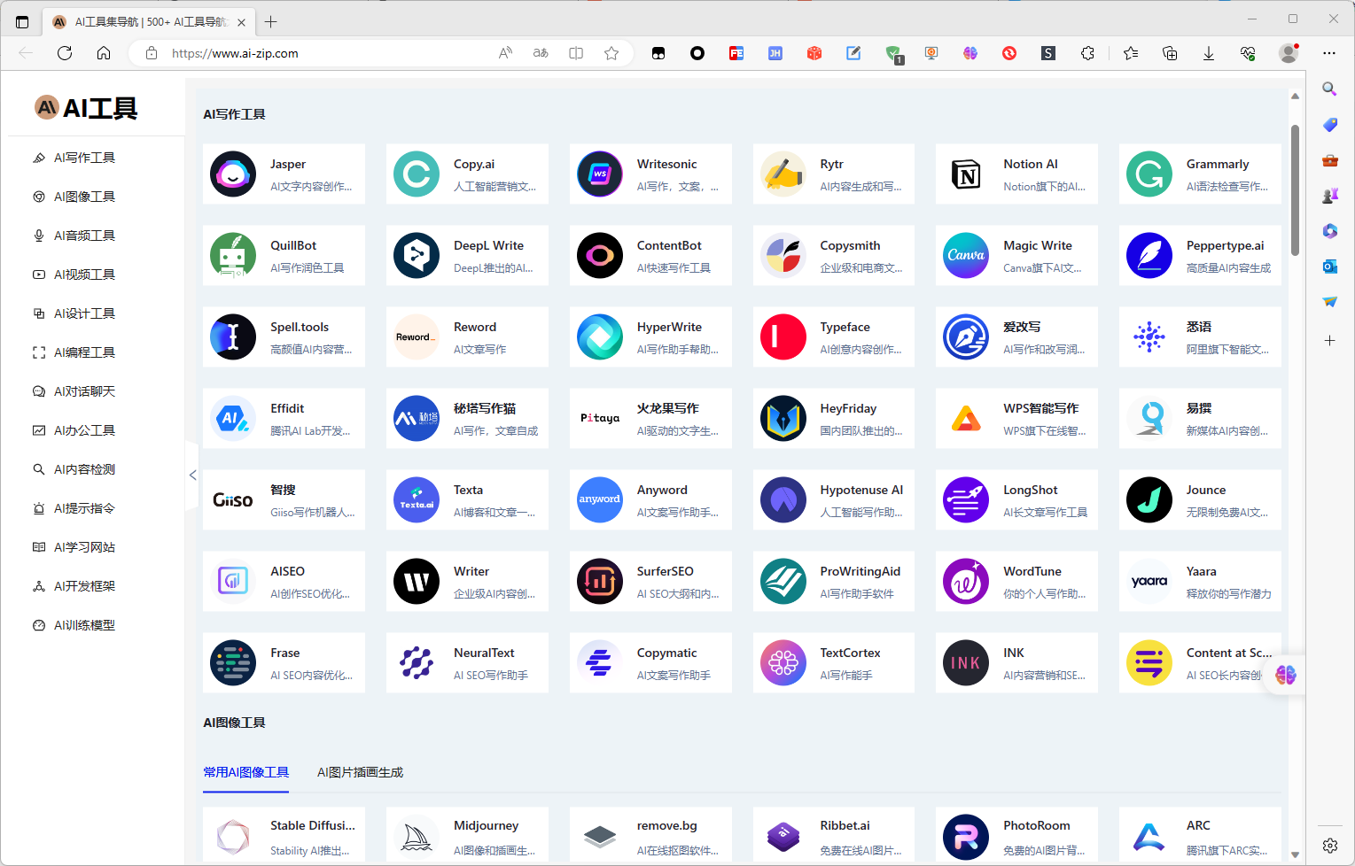Viewport: 1355px width, 866px height.
Task: Switch to AI图片插画生成 tab
Action: click(x=361, y=772)
